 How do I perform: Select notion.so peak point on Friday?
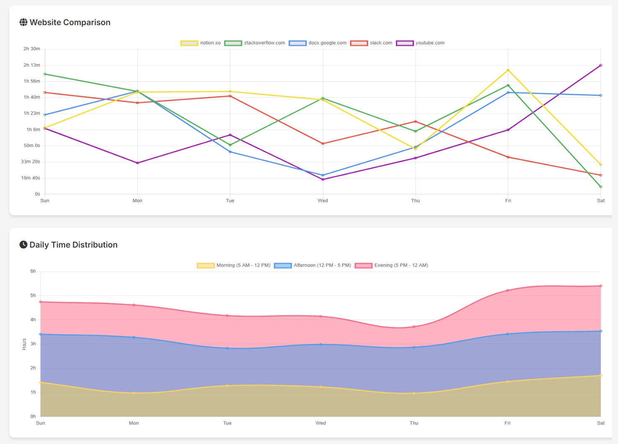pos(508,70)
